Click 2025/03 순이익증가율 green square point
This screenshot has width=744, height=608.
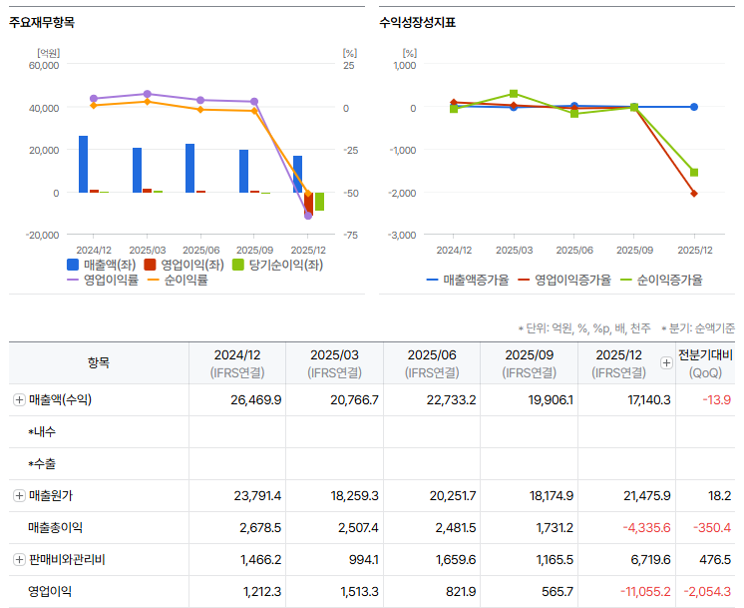coord(514,94)
